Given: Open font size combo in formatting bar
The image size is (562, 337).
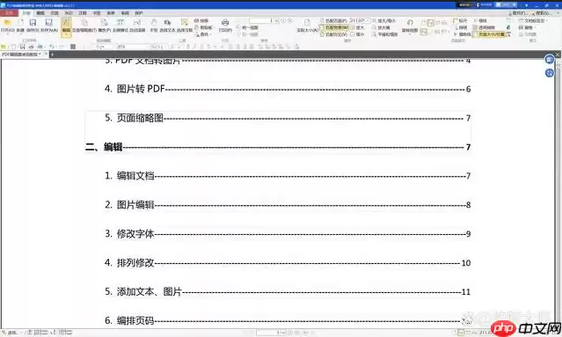Looking at the screenshot, I should pyautogui.click(x=156, y=47).
